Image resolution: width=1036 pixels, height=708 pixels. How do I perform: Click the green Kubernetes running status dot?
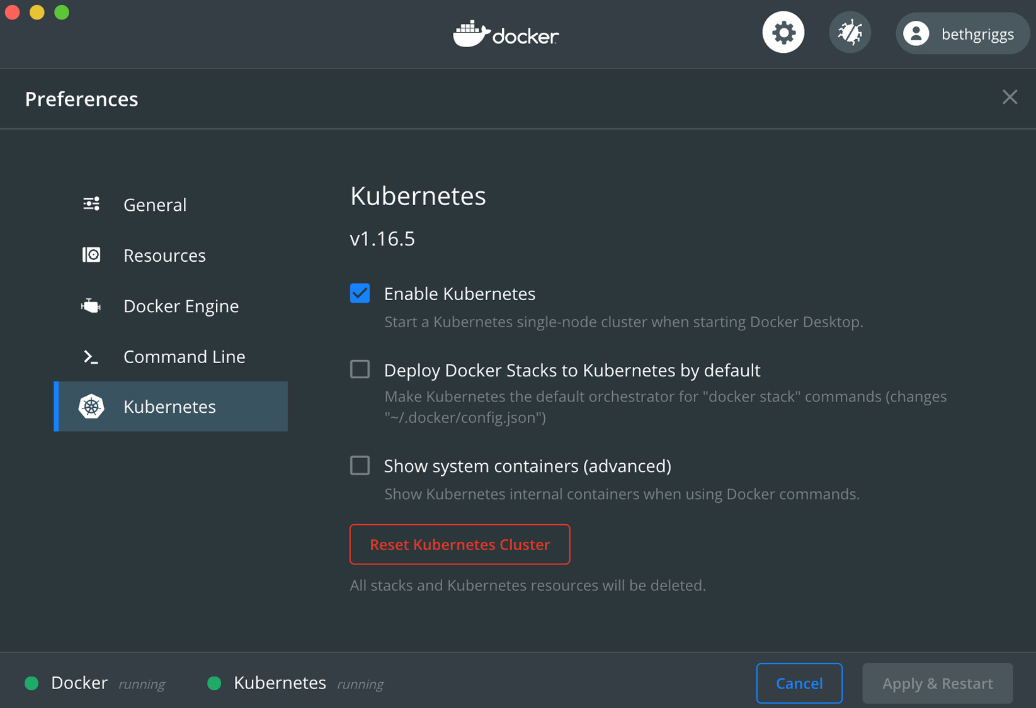(215, 683)
